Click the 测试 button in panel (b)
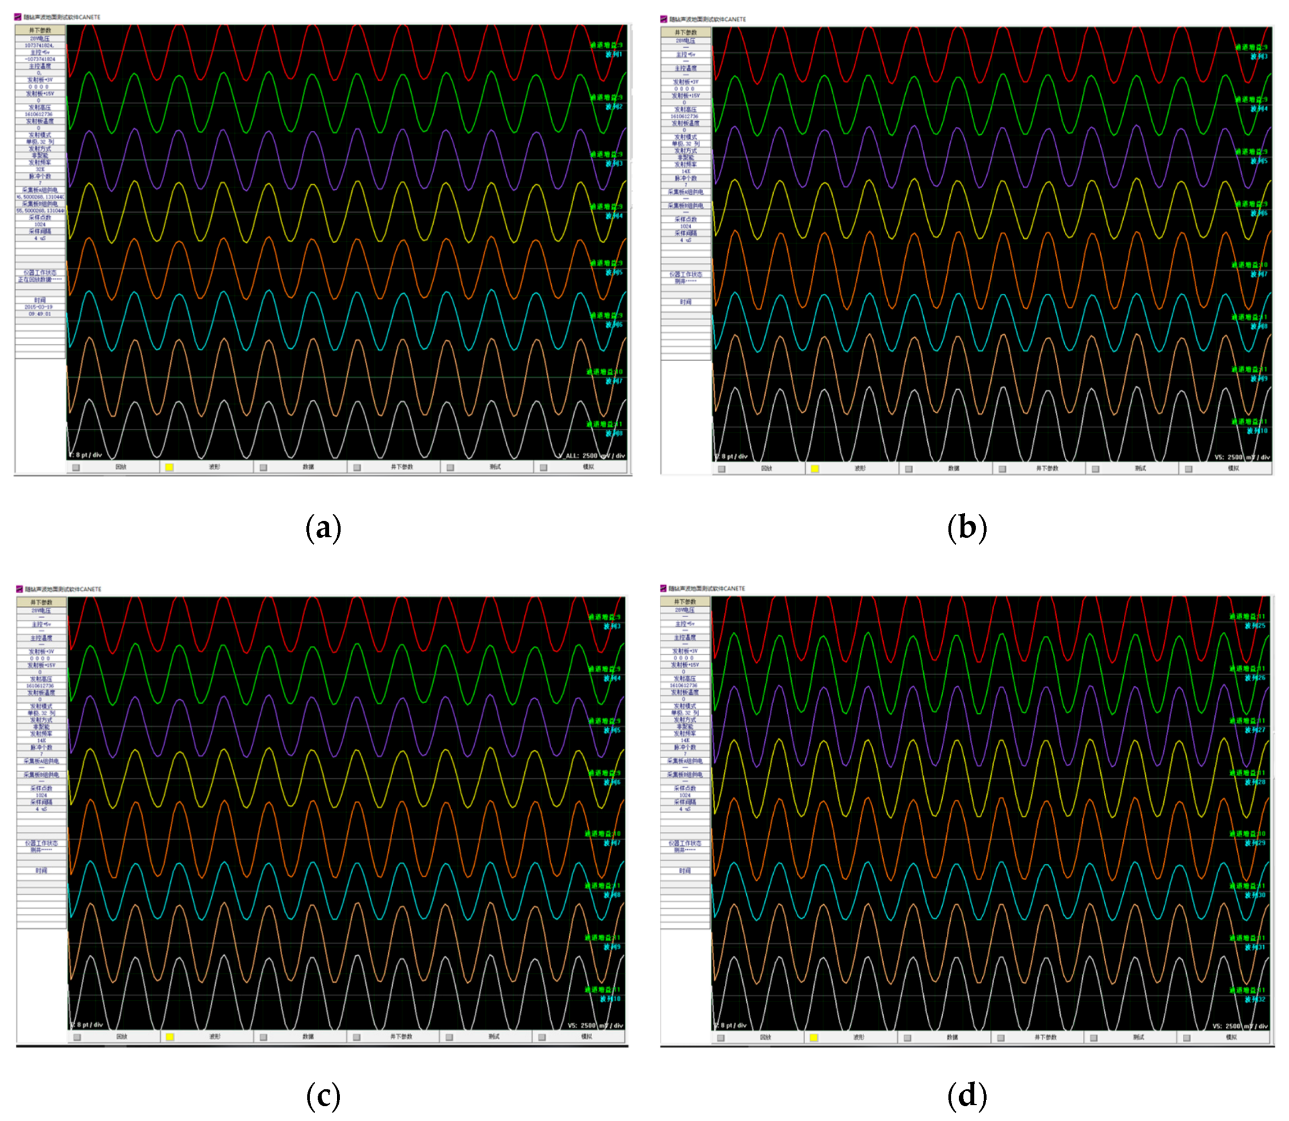Viewport: 1289px width, 1121px height. pyautogui.click(x=1141, y=468)
